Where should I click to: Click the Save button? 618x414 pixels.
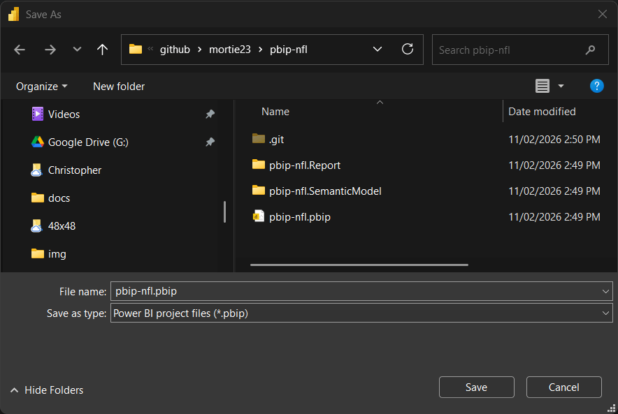pyautogui.click(x=476, y=387)
